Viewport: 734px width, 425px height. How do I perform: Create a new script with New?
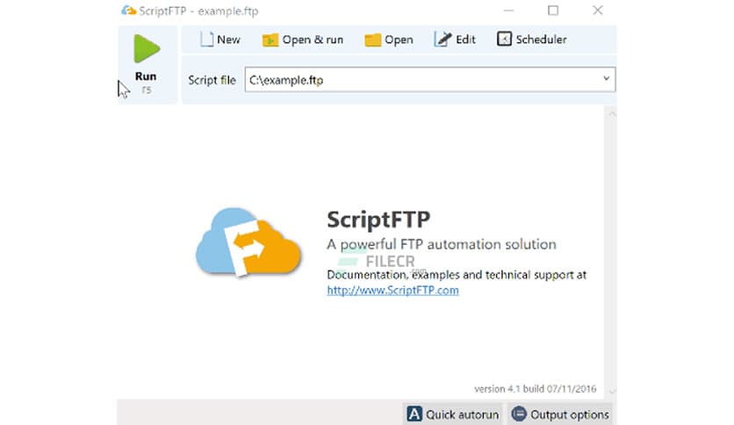click(220, 40)
